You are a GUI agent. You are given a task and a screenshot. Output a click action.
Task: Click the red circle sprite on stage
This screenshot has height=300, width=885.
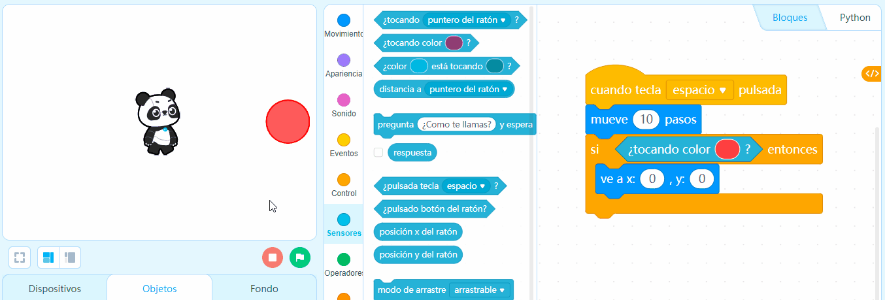pyautogui.click(x=288, y=122)
